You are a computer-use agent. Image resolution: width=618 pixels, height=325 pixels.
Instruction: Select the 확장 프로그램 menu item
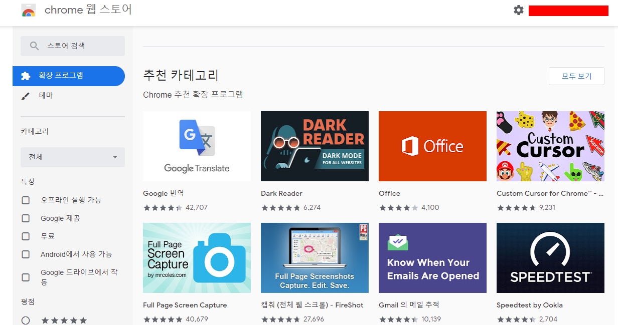69,76
